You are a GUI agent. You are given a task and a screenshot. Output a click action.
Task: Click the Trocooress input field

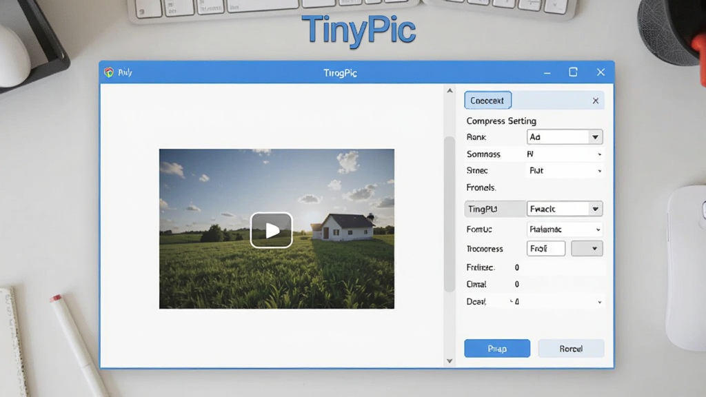[546, 248]
